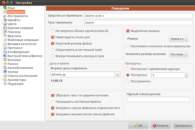Select the Горячие клавиши icon

click(x=5, y=28)
